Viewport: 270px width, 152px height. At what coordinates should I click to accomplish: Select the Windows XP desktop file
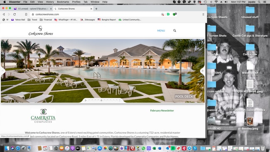point(250,68)
